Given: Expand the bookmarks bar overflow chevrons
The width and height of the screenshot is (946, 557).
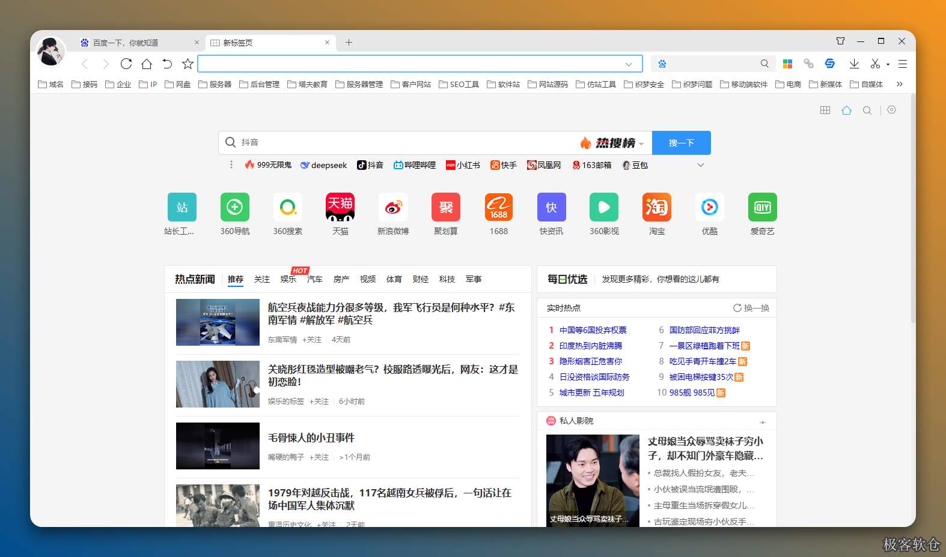Looking at the screenshot, I should click(x=900, y=84).
